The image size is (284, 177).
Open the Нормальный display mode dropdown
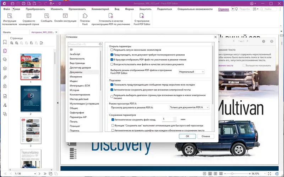point(192,72)
